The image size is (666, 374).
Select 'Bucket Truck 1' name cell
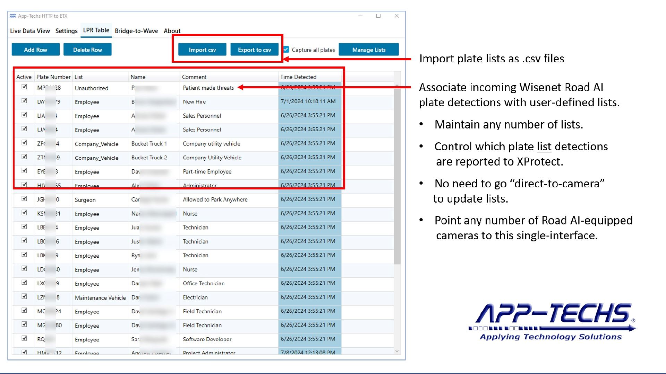tap(154, 144)
